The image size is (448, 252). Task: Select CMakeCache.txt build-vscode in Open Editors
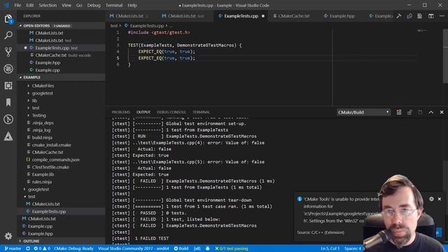[63, 55]
